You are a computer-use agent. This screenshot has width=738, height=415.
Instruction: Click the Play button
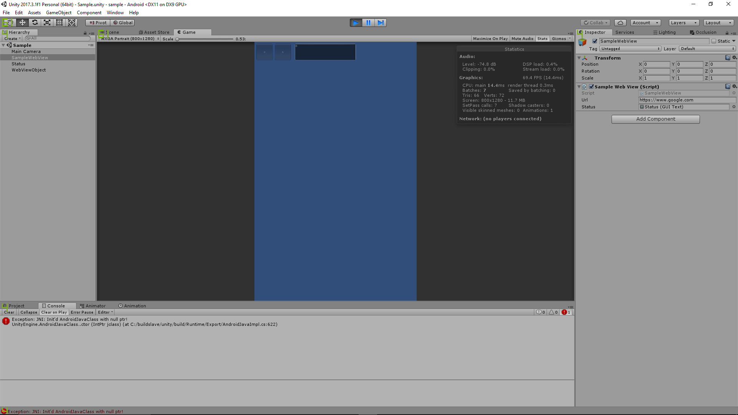pos(356,23)
